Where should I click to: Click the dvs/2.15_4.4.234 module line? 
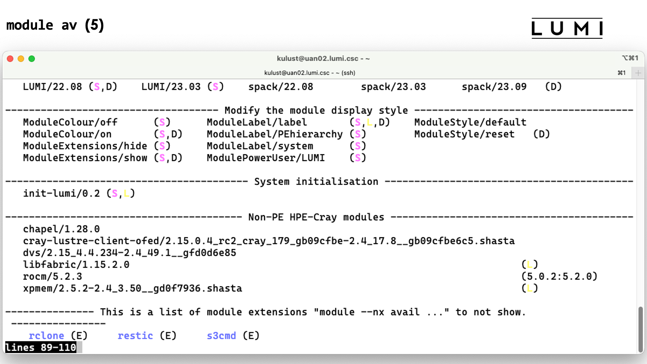[x=129, y=252]
